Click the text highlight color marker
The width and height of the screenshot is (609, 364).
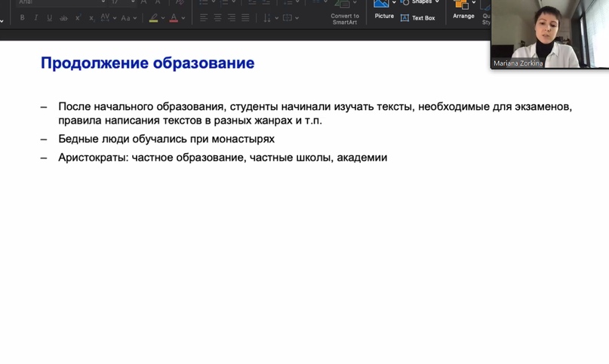pyautogui.click(x=153, y=18)
